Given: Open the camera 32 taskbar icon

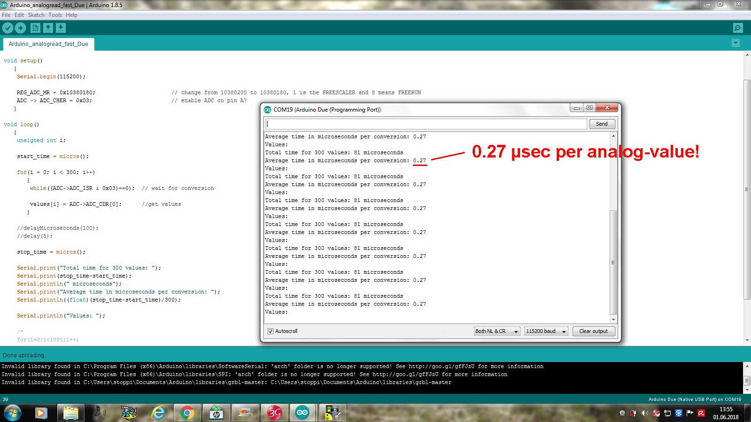Looking at the screenshot, I should 129,413.
